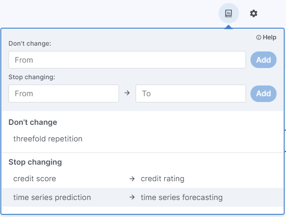286x217 pixels.
Task: Select the threefold repetition entry
Action: 48,139
